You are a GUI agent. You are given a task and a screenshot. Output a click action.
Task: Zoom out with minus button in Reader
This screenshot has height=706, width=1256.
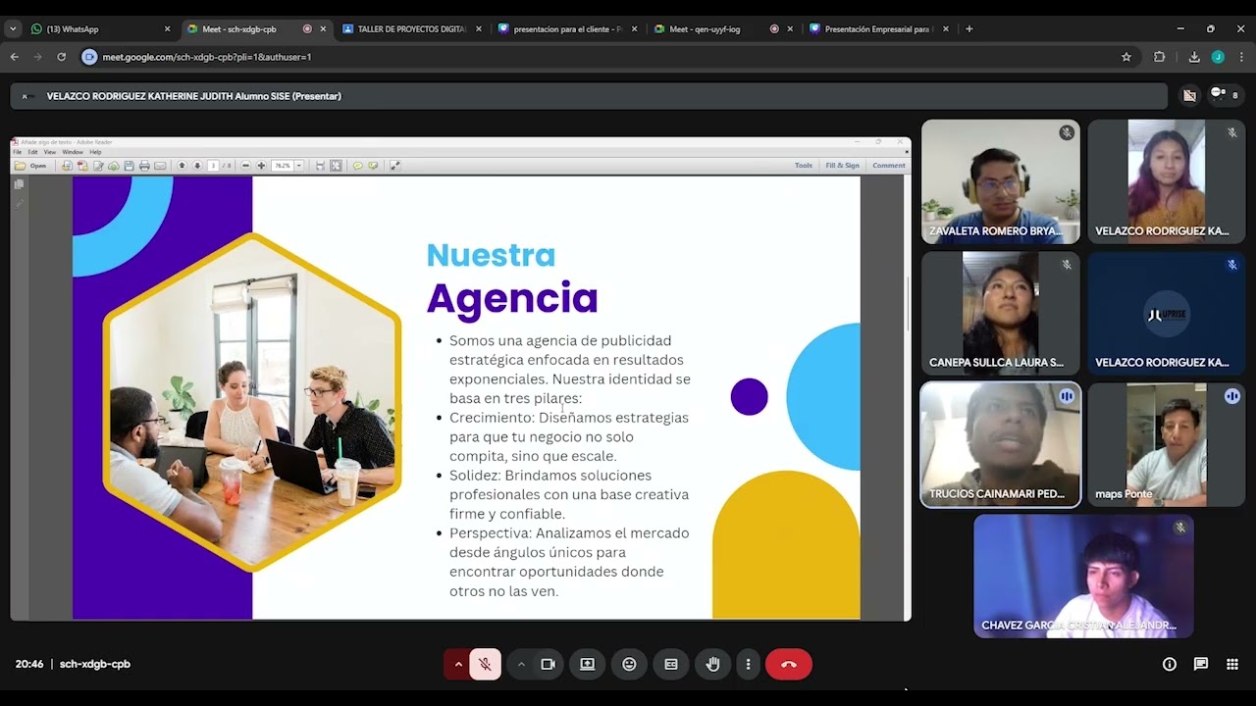[x=245, y=166]
